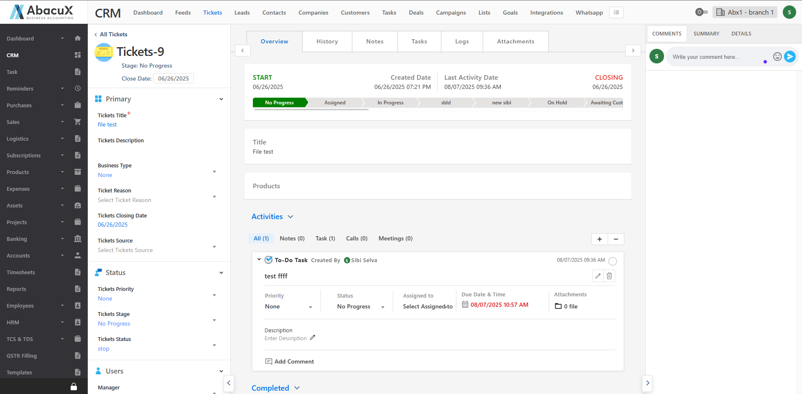The height and width of the screenshot is (394, 802).
Task: Open the Leads menu in CRM navbar
Action: (242, 13)
